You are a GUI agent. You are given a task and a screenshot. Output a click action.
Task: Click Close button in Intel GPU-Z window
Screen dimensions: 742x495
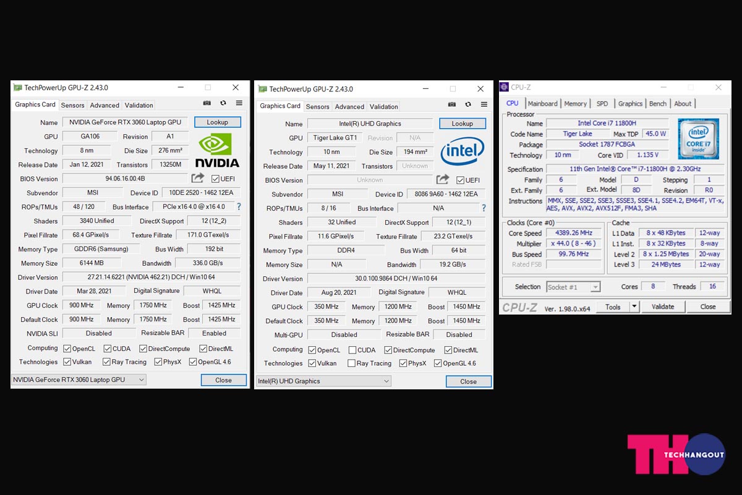click(469, 381)
